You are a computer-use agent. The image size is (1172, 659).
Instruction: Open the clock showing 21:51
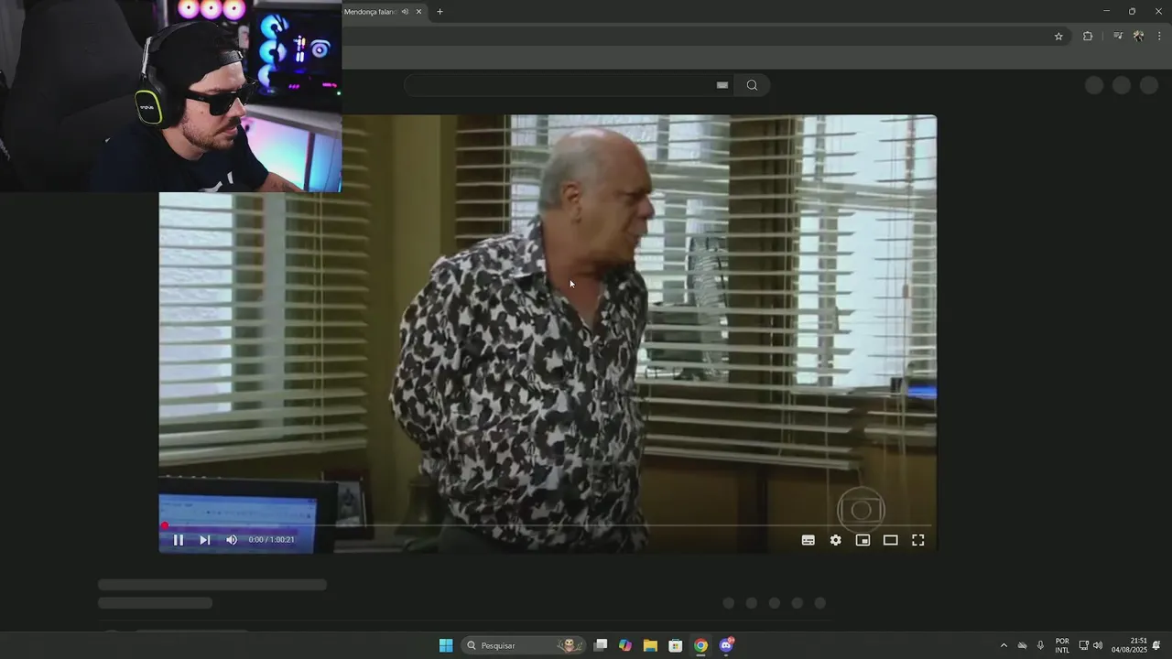[1129, 645]
